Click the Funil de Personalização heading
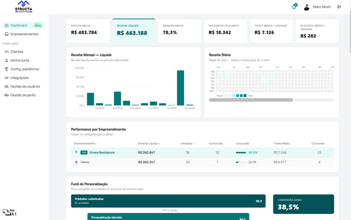Viewport: 351px width, 220px height. click(x=89, y=184)
